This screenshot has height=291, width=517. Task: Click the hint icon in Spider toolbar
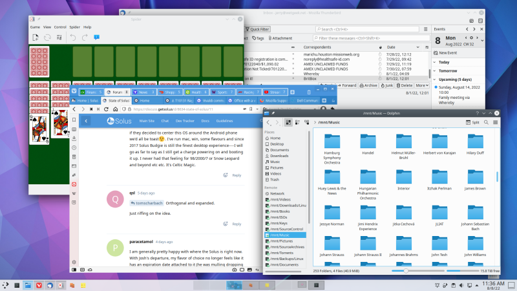[97, 38]
